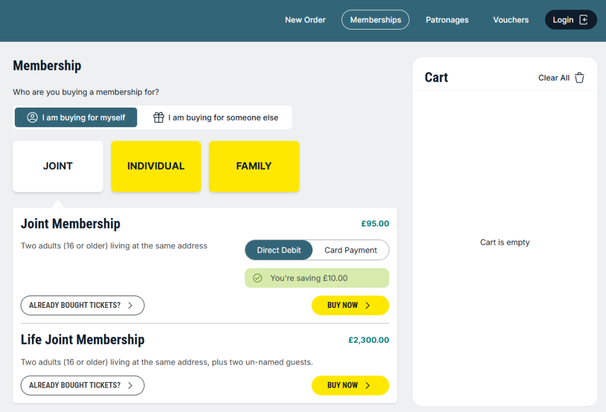Click the Login door icon
The width and height of the screenshot is (606, 412).
coord(584,20)
